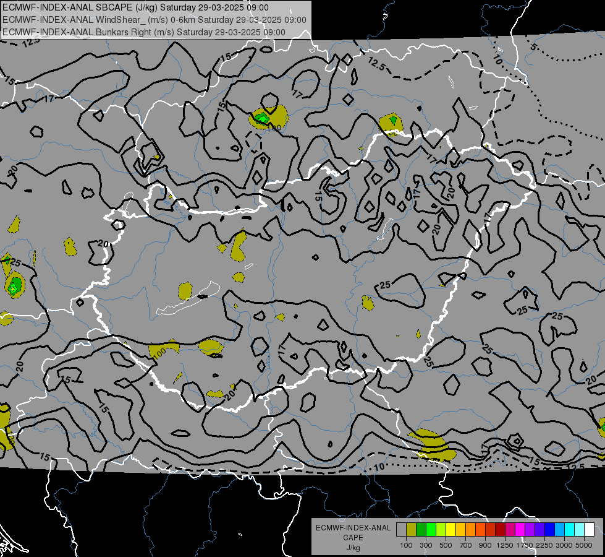Click the dotted contour label 5

(x=533, y=47)
